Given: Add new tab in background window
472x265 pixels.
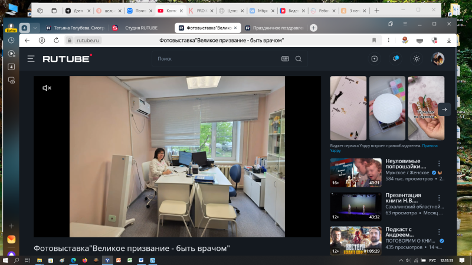Looking at the screenshot, I should tap(376, 11).
